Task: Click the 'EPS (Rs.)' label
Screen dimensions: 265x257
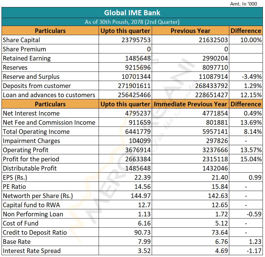Action: point(15,178)
